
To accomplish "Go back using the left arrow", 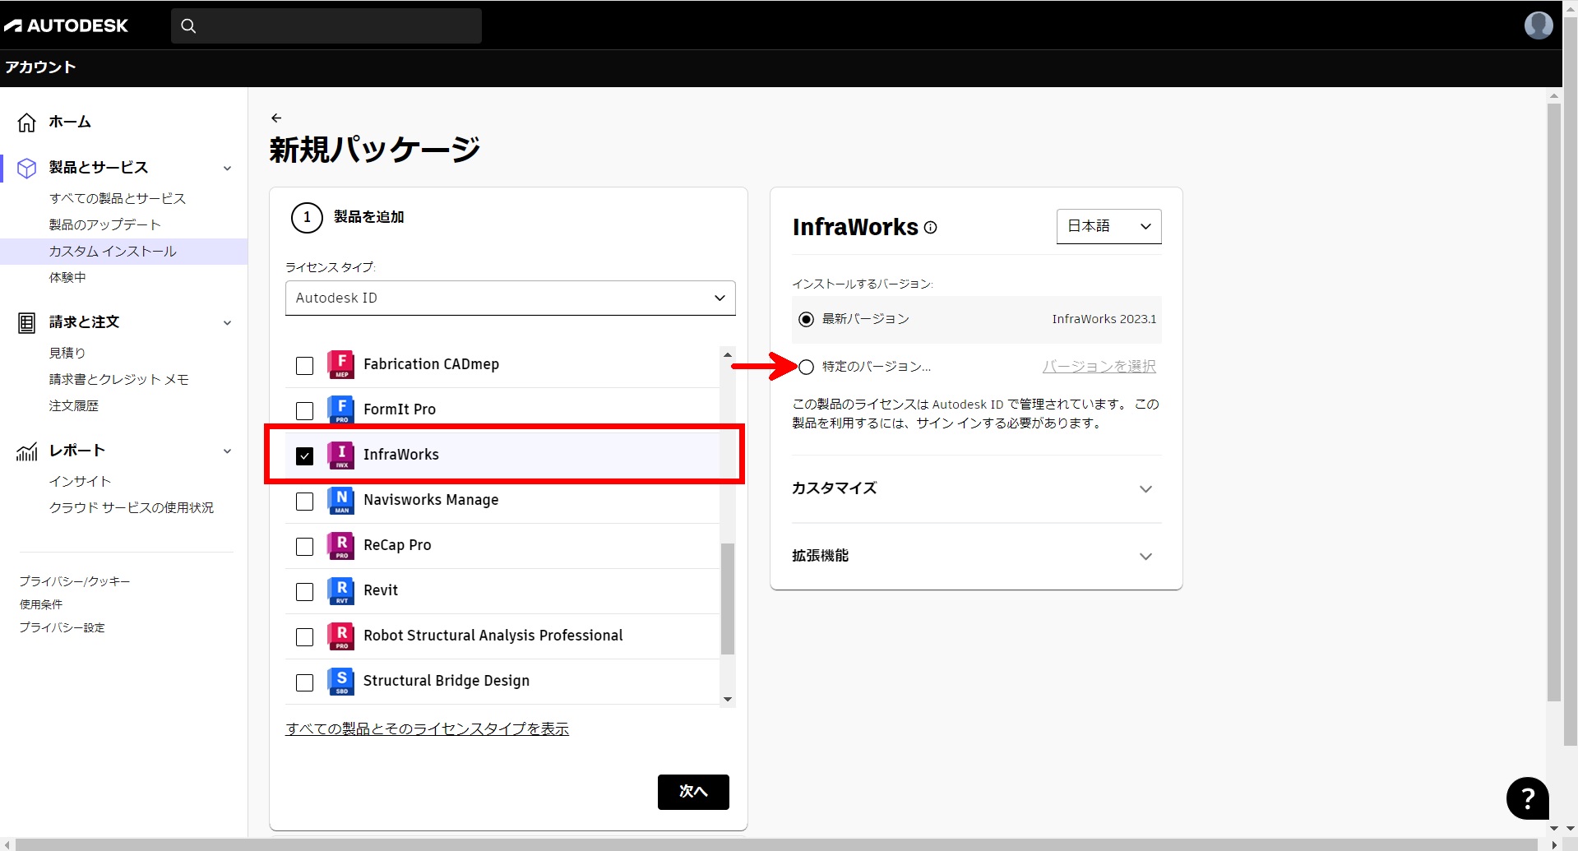I will pos(276,118).
